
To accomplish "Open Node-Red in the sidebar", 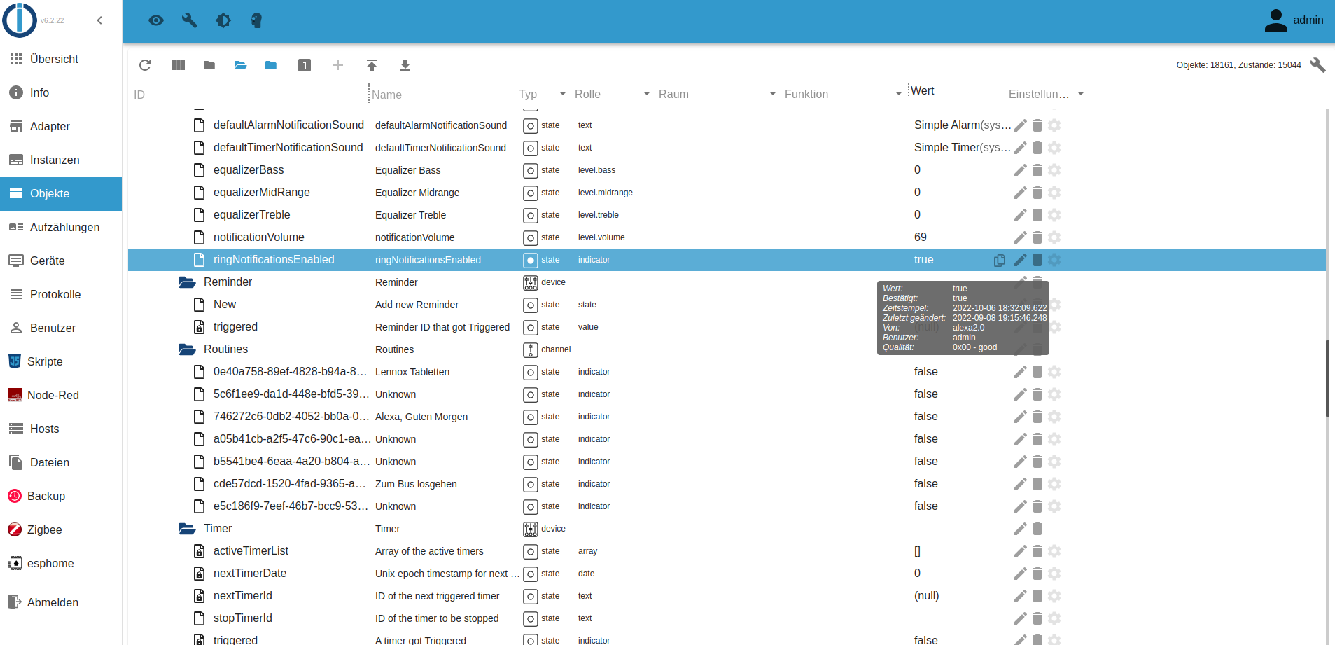I will point(61,395).
